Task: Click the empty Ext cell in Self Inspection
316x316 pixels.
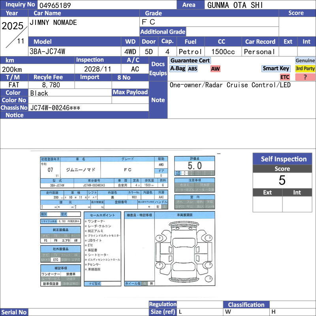Action: (267, 204)
